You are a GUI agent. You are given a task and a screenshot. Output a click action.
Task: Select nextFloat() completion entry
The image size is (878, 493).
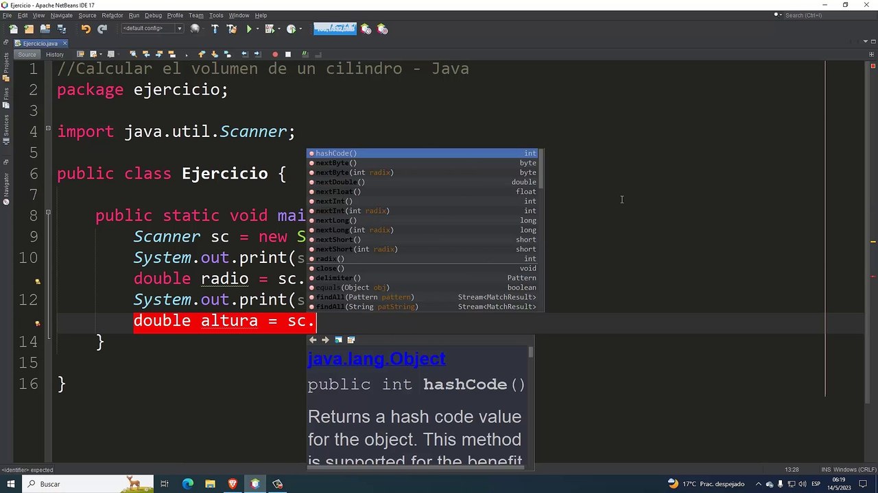pos(423,192)
